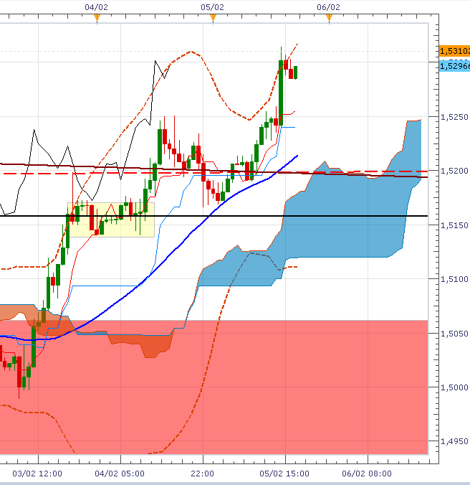Image resolution: width=470 pixels, height=485 pixels.
Task: Click the 05/02 date label at top
Action: point(213,7)
